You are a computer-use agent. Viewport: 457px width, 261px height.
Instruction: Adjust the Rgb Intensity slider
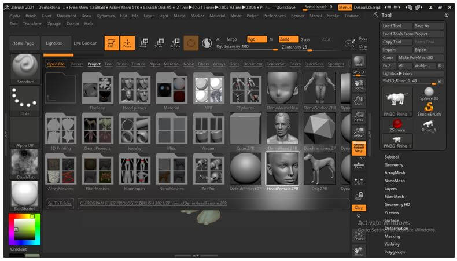246,47
